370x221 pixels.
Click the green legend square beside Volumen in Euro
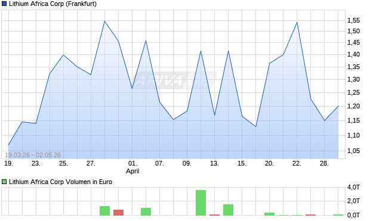[4, 182]
